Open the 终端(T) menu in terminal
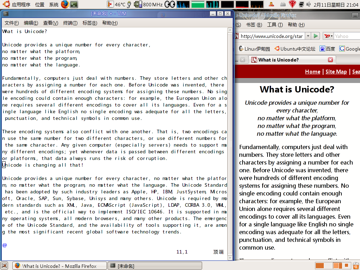 pyautogui.click(x=70, y=23)
